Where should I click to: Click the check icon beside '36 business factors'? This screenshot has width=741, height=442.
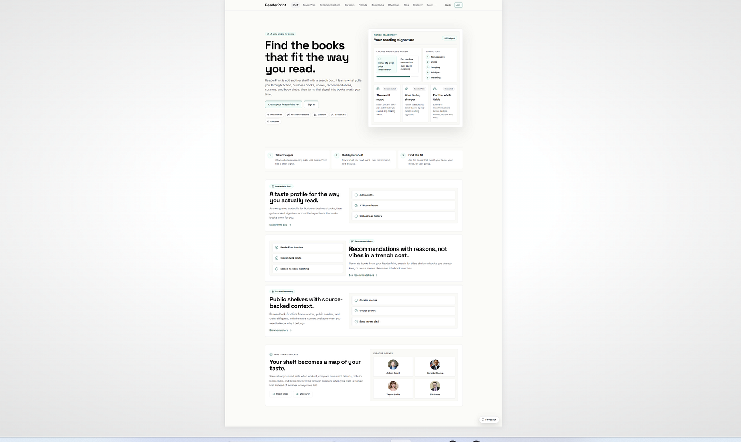click(x=356, y=216)
